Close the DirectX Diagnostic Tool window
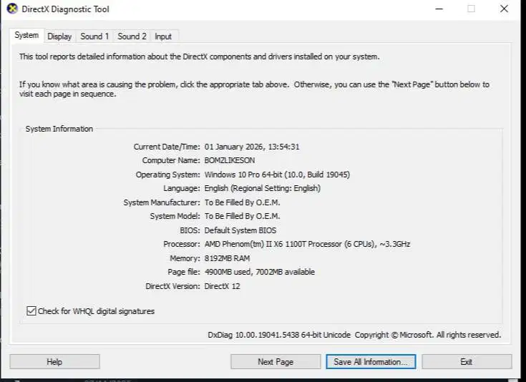 point(505,9)
